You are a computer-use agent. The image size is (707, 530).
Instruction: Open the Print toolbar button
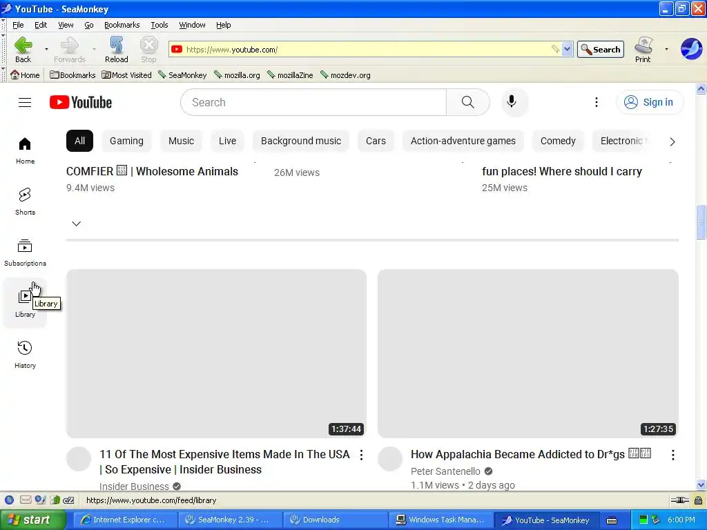pyautogui.click(x=643, y=49)
